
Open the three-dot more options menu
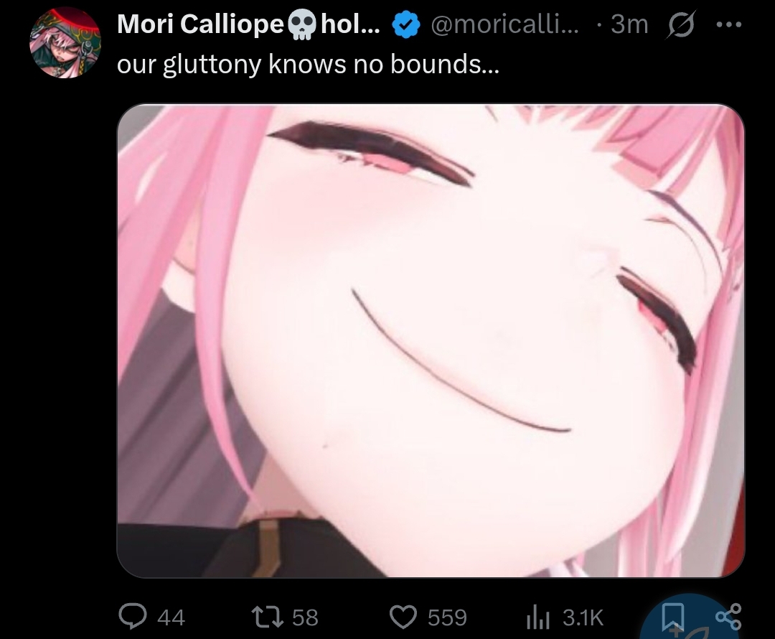tap(728, 25)
